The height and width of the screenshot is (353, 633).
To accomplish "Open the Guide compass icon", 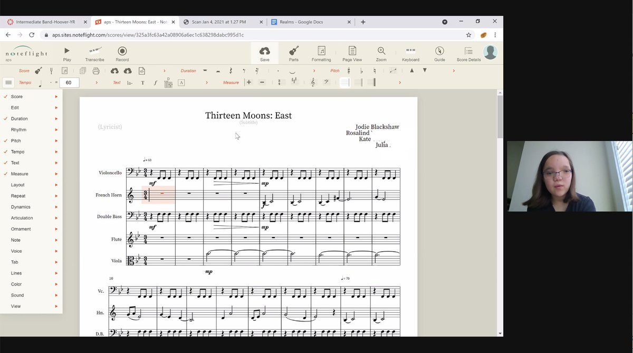I will (439, 53).
